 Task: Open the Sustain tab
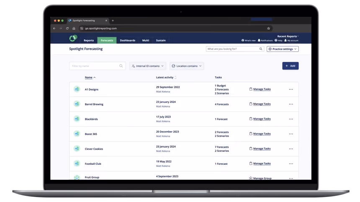pos(161,40)
